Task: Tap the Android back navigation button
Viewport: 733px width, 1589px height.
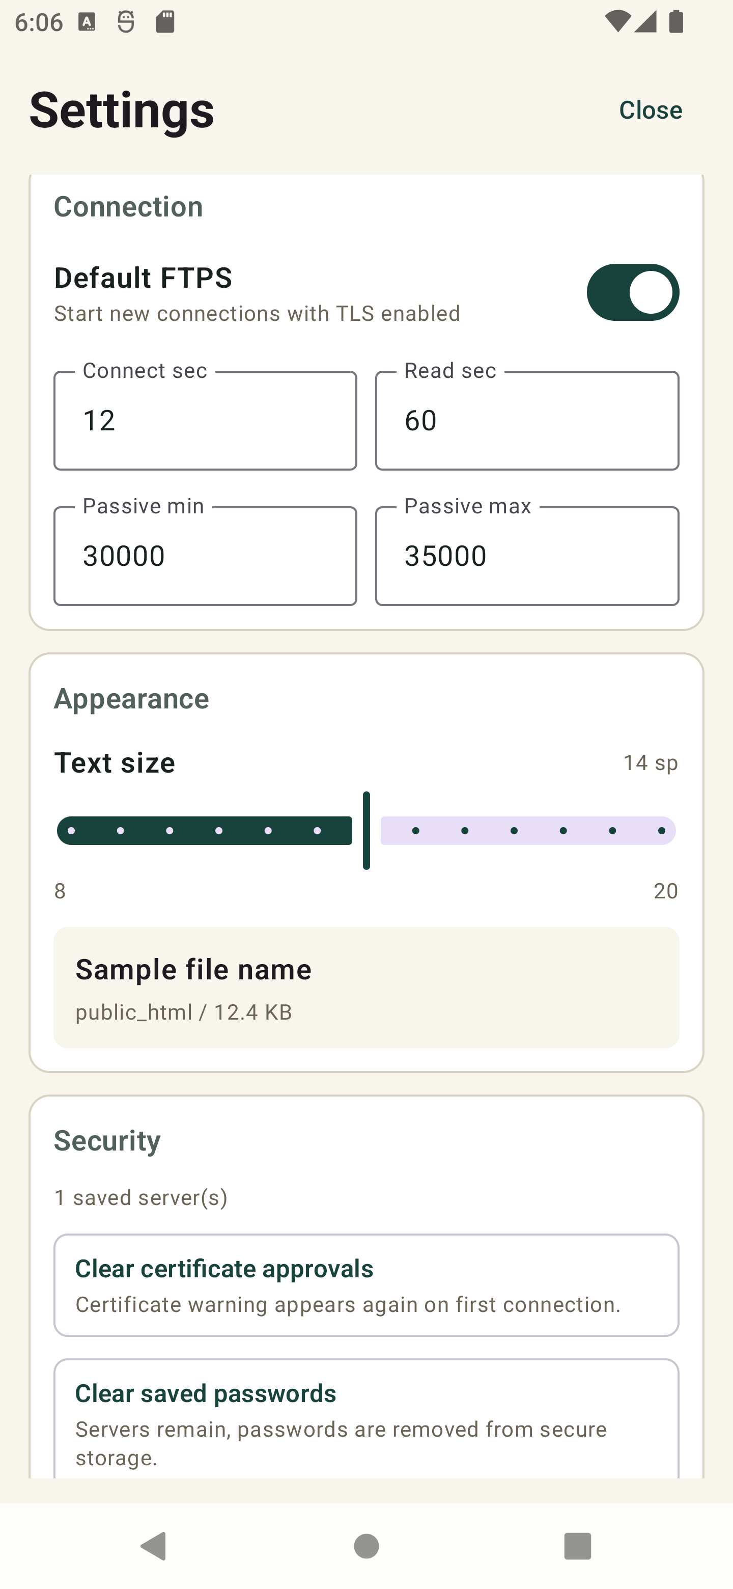Action: [154, 1546]
